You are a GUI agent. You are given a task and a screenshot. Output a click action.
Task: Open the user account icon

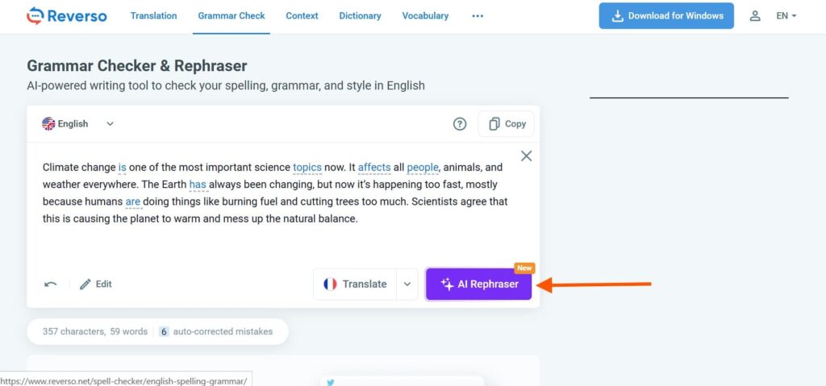click(x=755, y=16)
